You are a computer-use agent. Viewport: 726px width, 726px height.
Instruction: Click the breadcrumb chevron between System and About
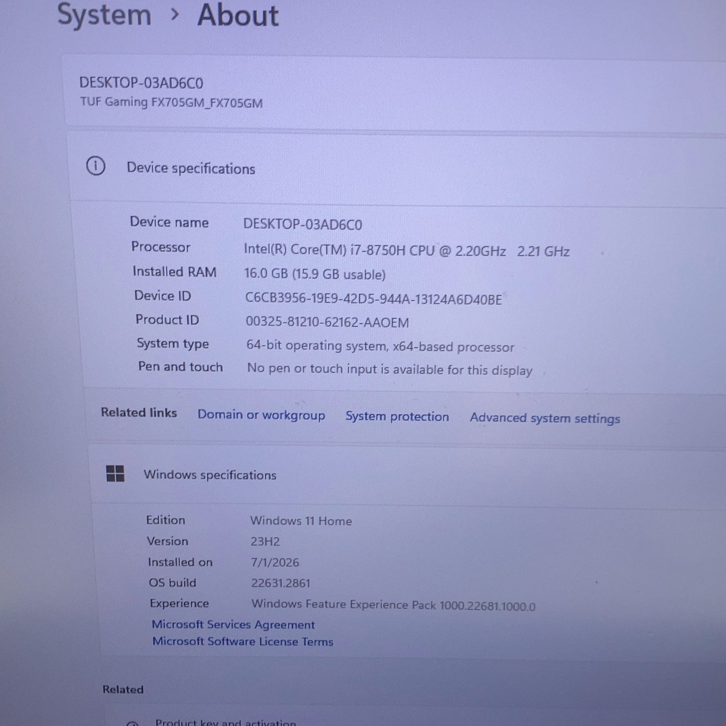click(175, 15)
